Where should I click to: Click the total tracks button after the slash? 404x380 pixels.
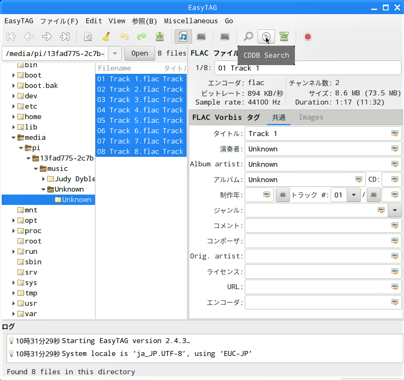pyautogui.click(x=374, y=195)
